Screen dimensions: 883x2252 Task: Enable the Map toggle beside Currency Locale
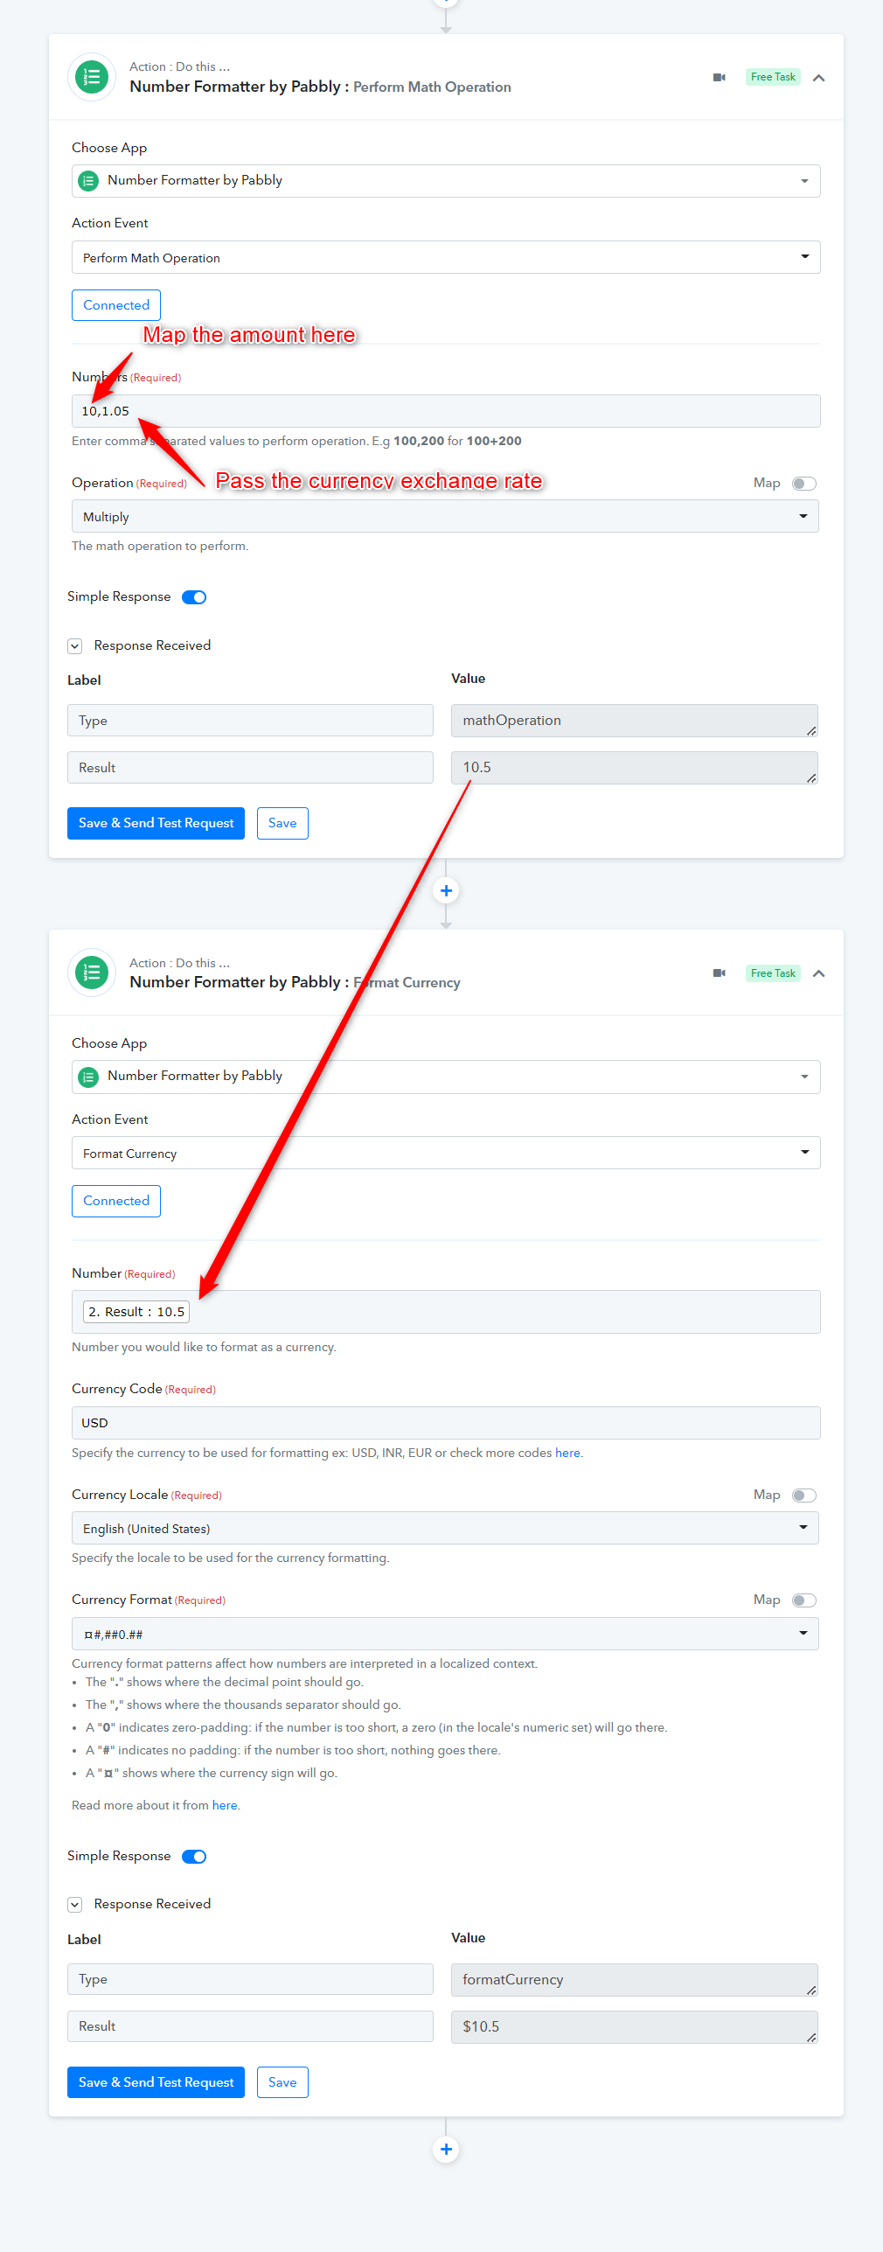pyautogui.click(x=804, y=1496)
